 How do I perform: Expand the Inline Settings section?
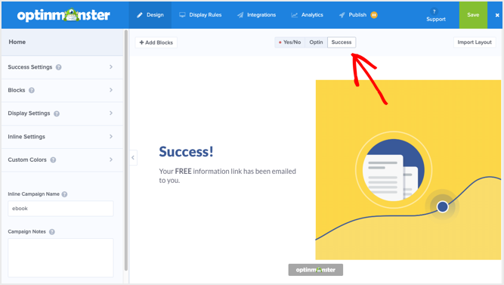(x=63, y=137)
